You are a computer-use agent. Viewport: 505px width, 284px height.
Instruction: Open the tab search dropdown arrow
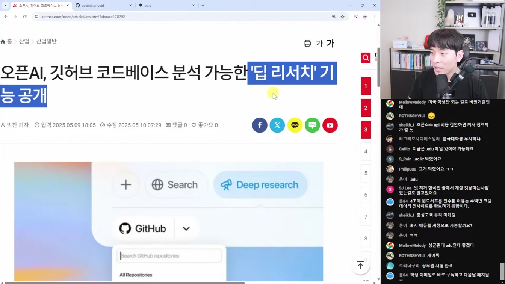(5, 5)
